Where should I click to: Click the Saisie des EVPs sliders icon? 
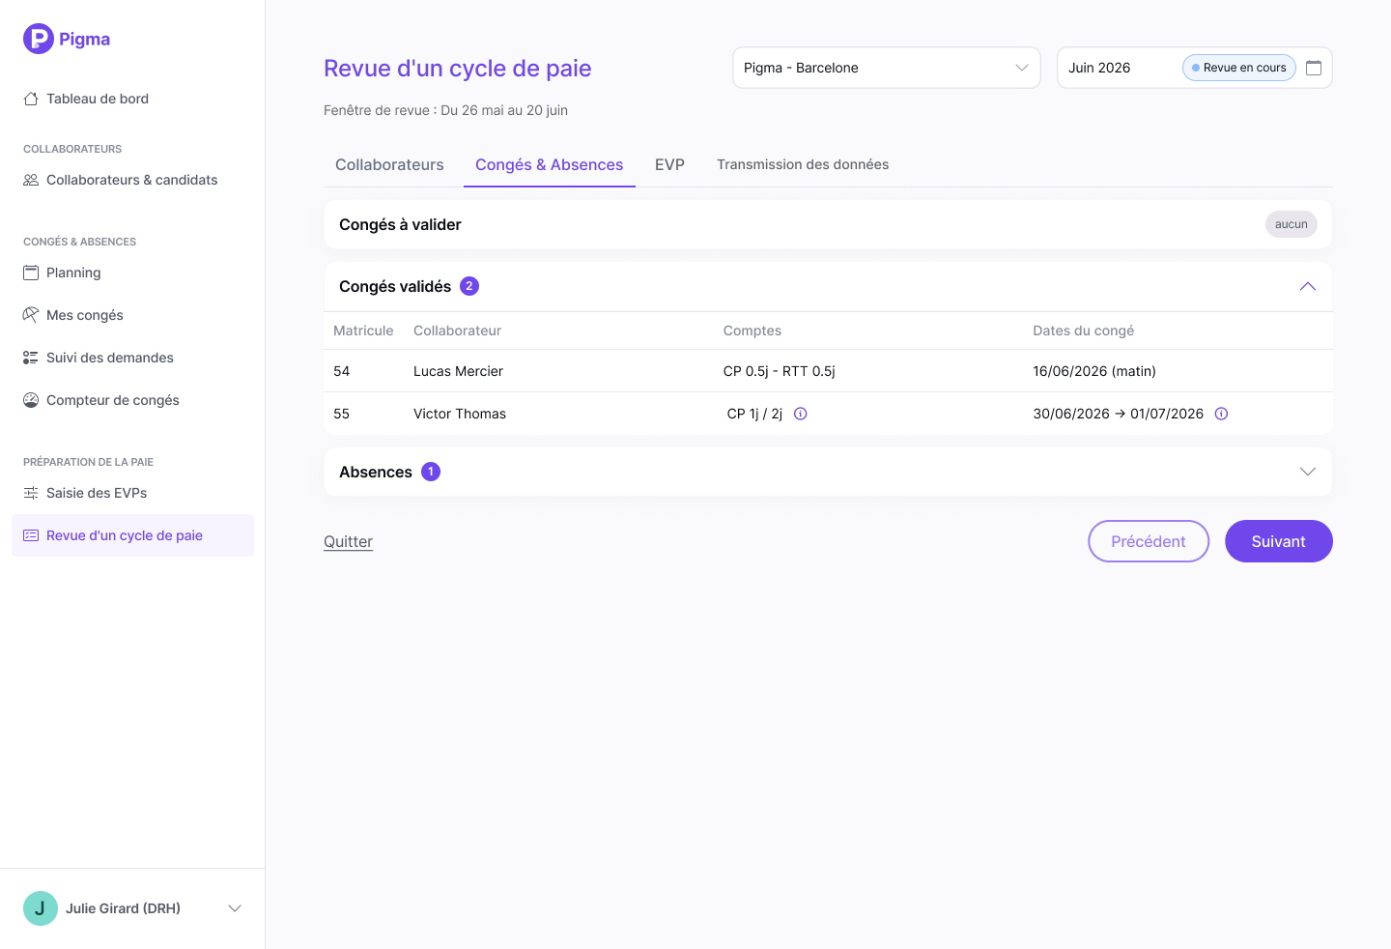pyautogui.click(x=31, y=493)
